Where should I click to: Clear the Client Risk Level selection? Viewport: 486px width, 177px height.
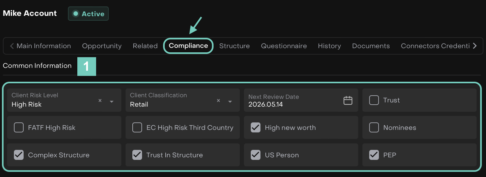[x=100, y=101]
